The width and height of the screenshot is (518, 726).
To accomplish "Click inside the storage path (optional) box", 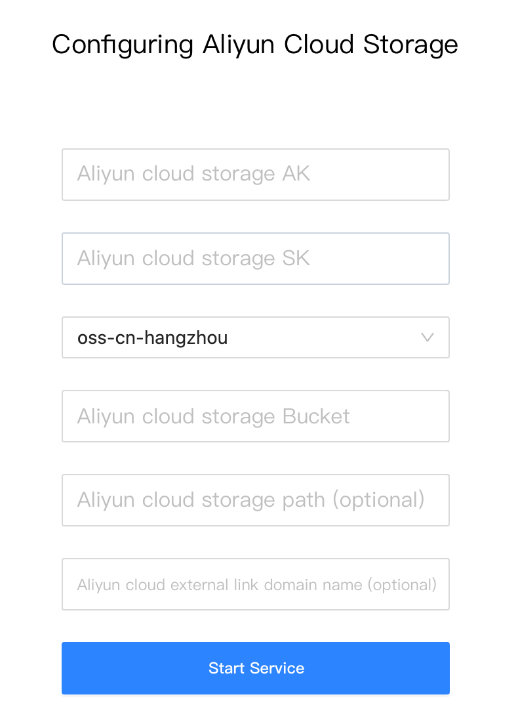I will coord(255,500).
